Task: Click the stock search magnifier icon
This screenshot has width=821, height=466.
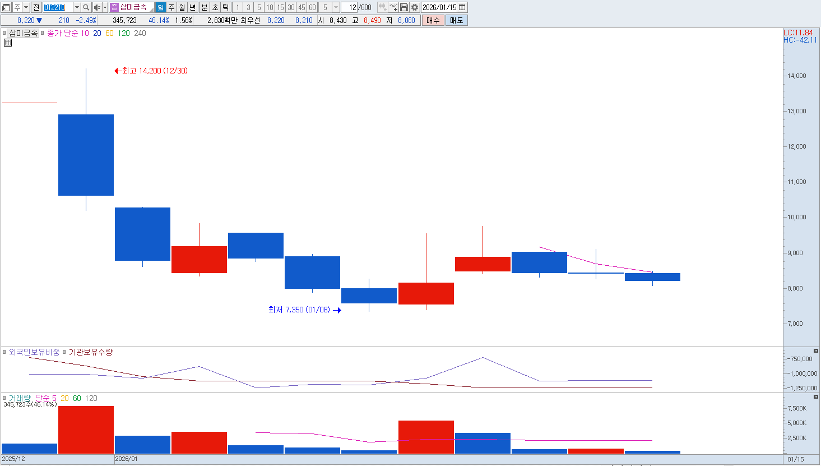Action: point(86,7)
